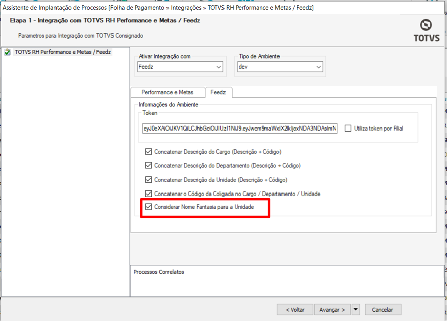Switch to the Performance e Metas tab
447x321 pixels.
[x=167, y=92]
